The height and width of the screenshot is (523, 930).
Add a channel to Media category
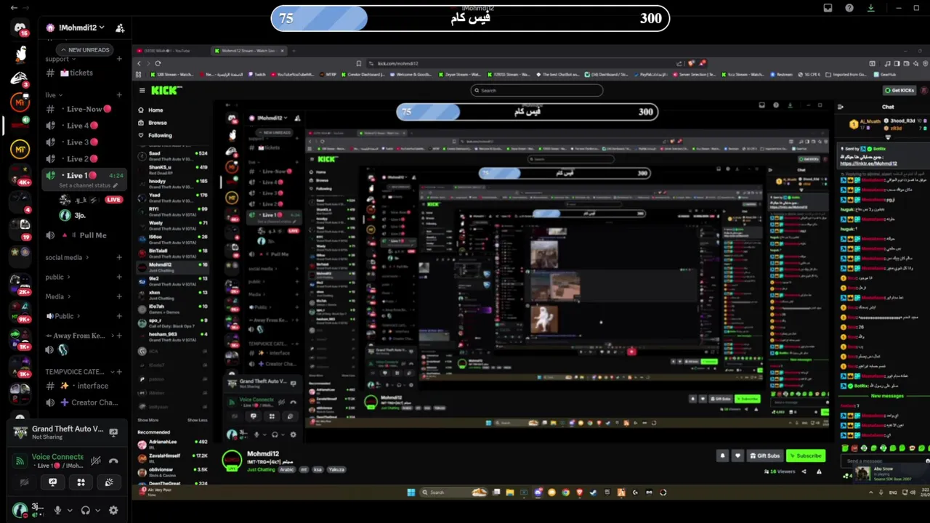[x=119, y=296]
